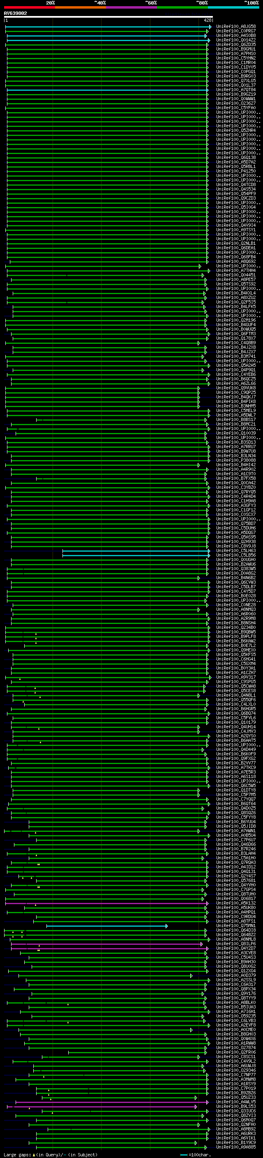
Task: Click the cyan alignment bar for UniRef100_C5LH63
Action: pyautogui.click(x=136, y=551)
